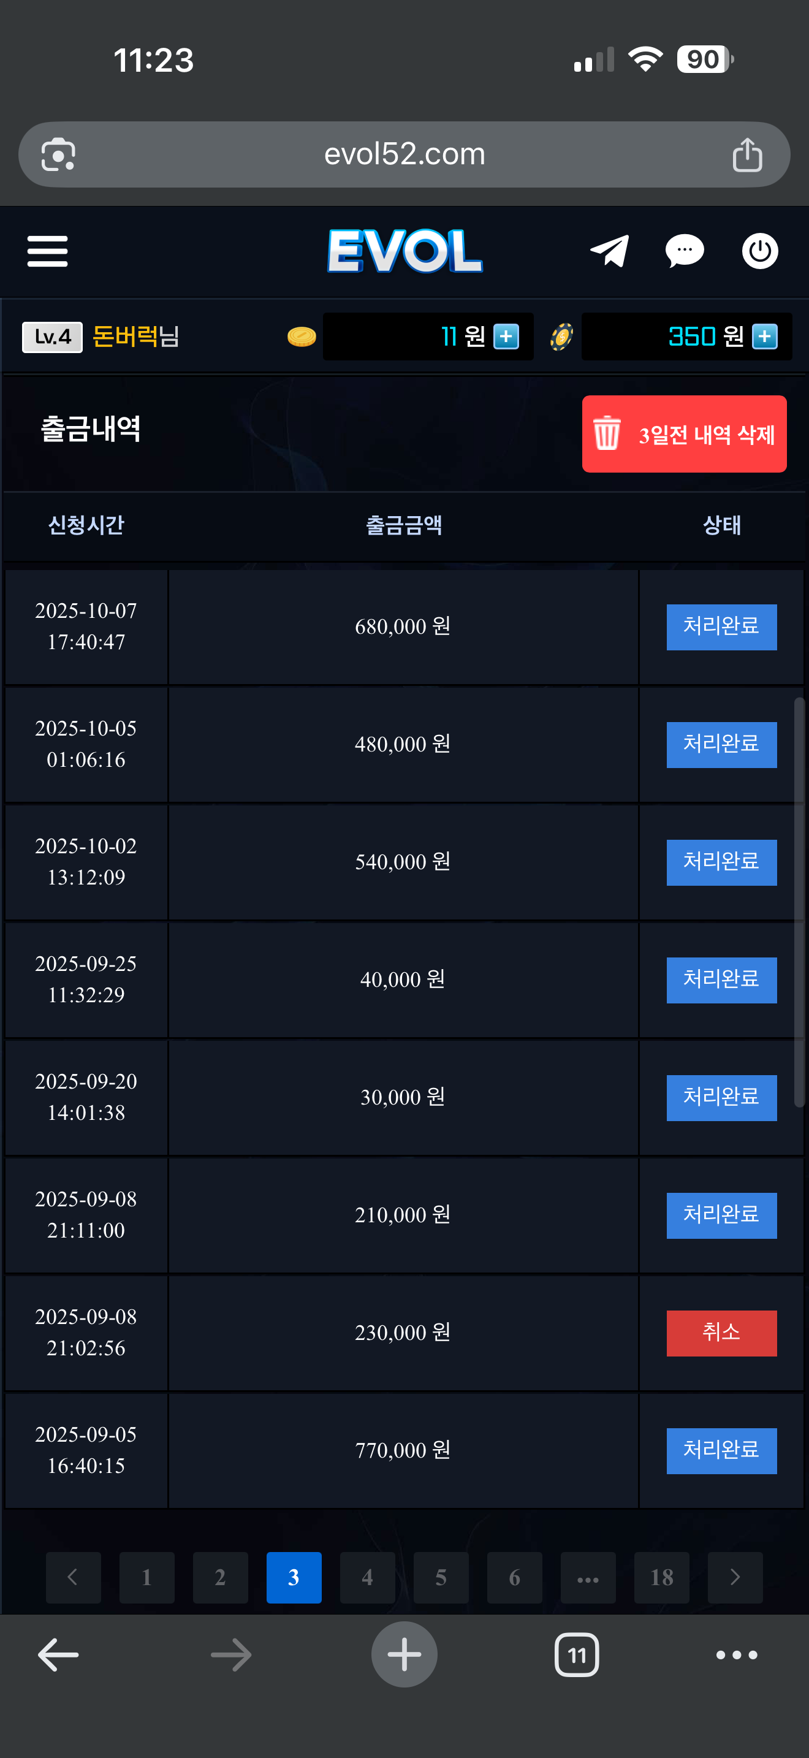Tap the browser share icon
Viewport: 809px width, 1758px height.
(747, 155)
